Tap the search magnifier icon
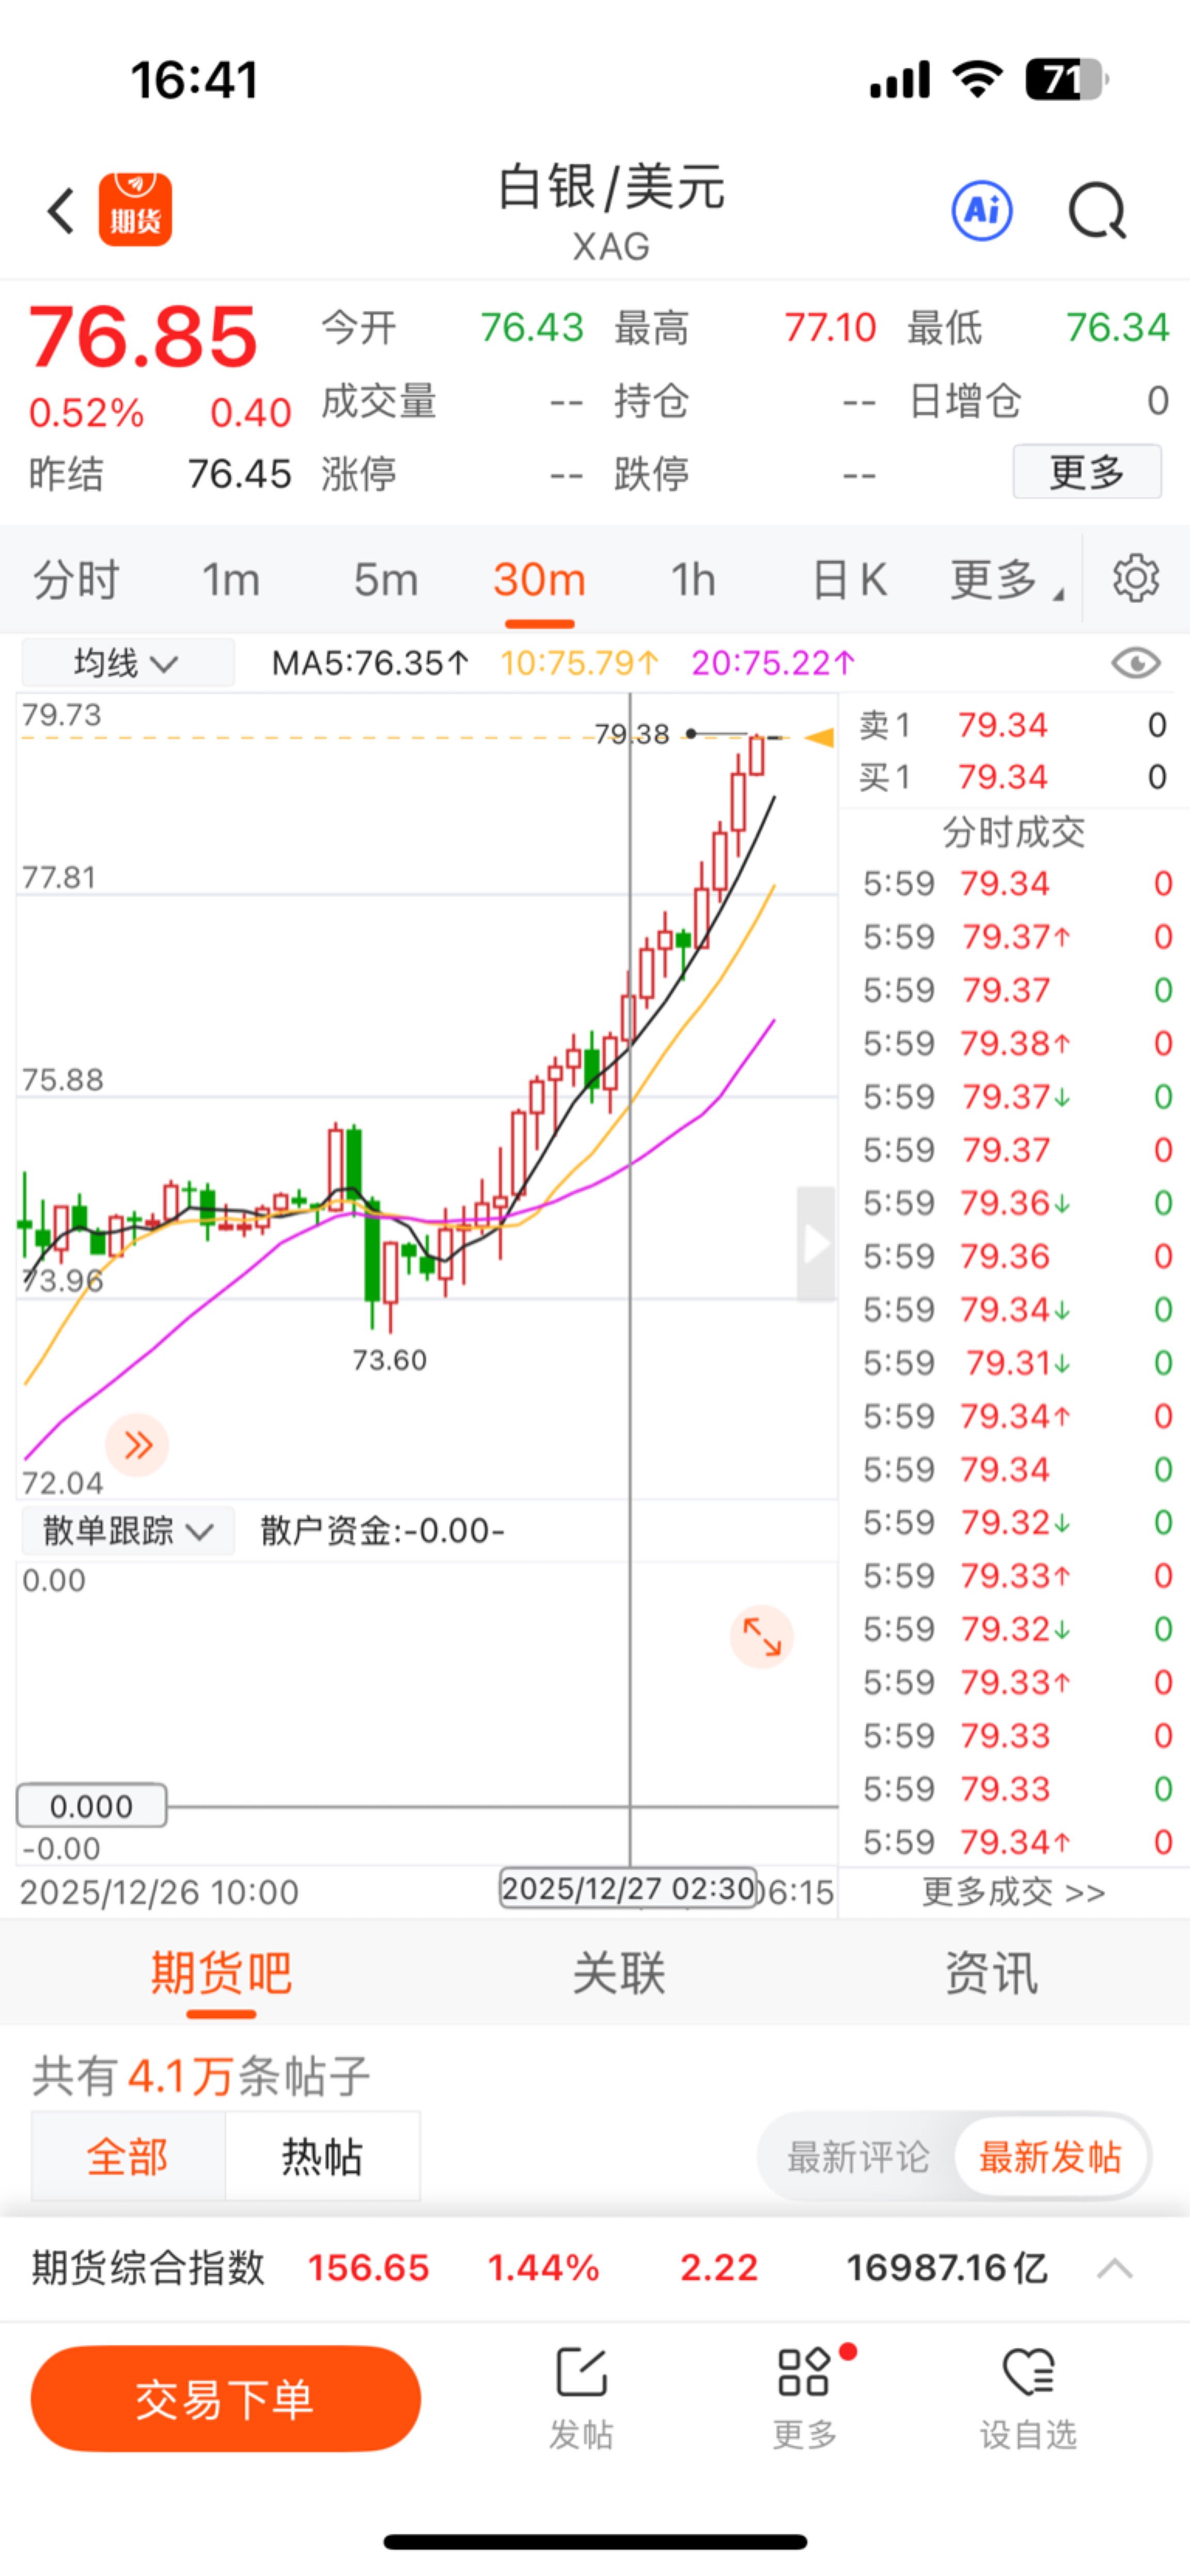The width and height of the screenshot is (1190, 2576). [x=1097, y=211]
